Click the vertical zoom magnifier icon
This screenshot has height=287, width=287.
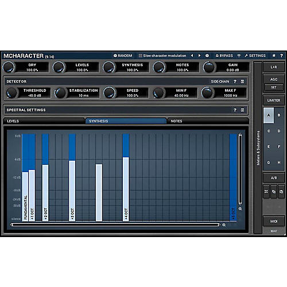241,209
